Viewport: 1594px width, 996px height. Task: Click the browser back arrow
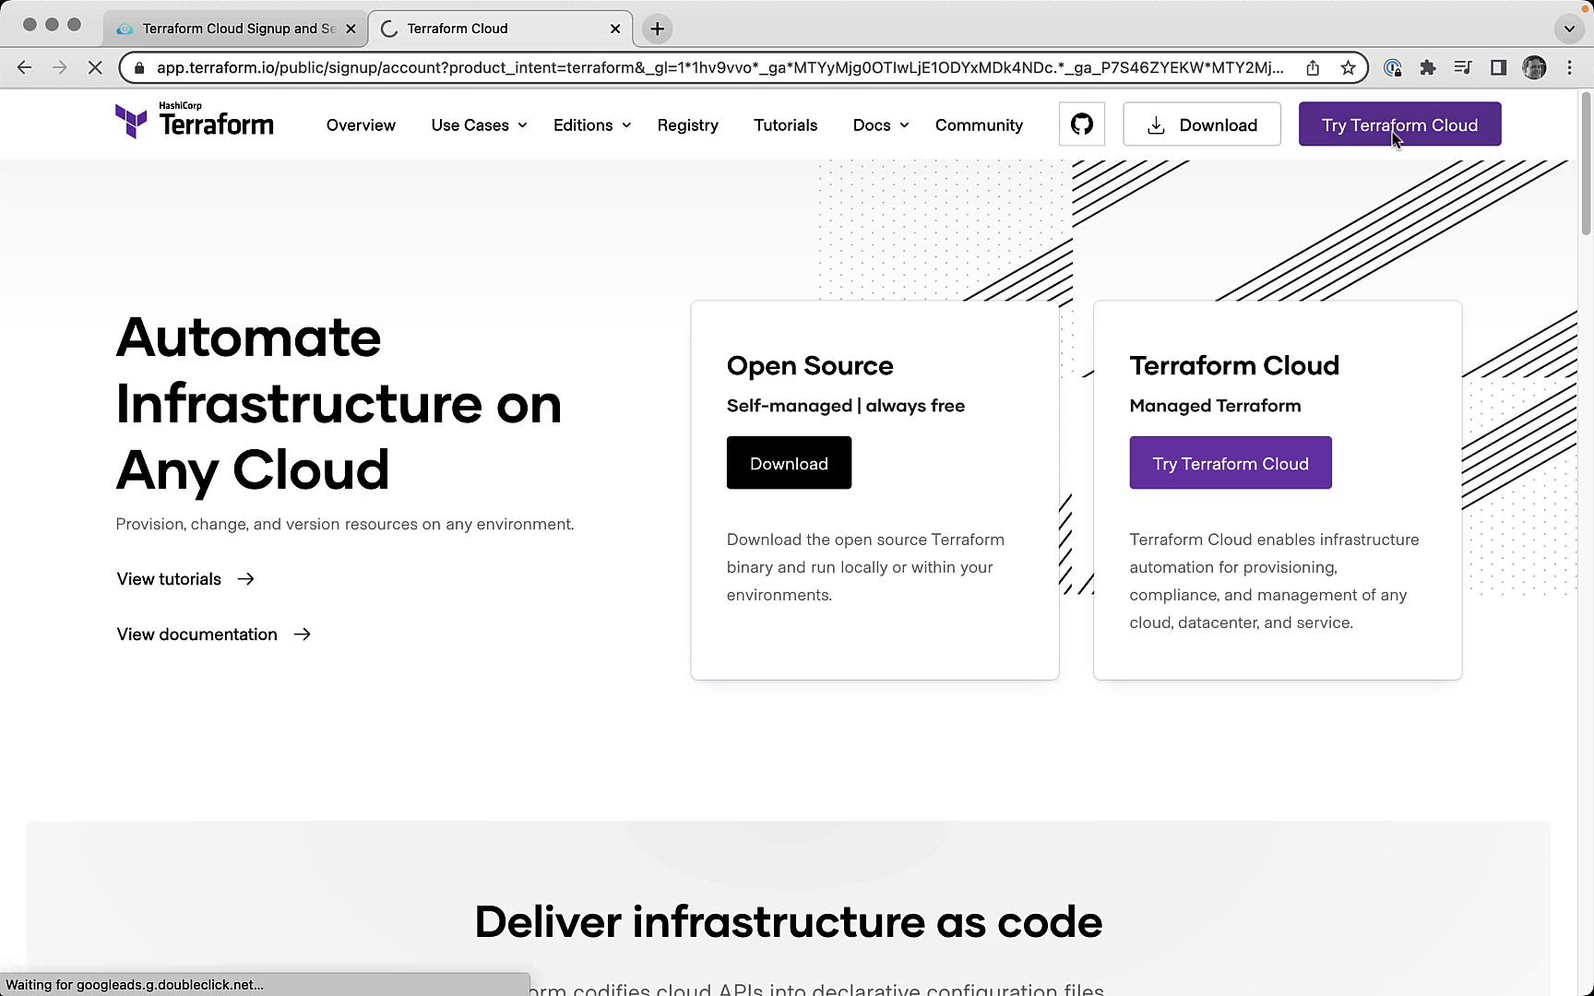[25, 67]
